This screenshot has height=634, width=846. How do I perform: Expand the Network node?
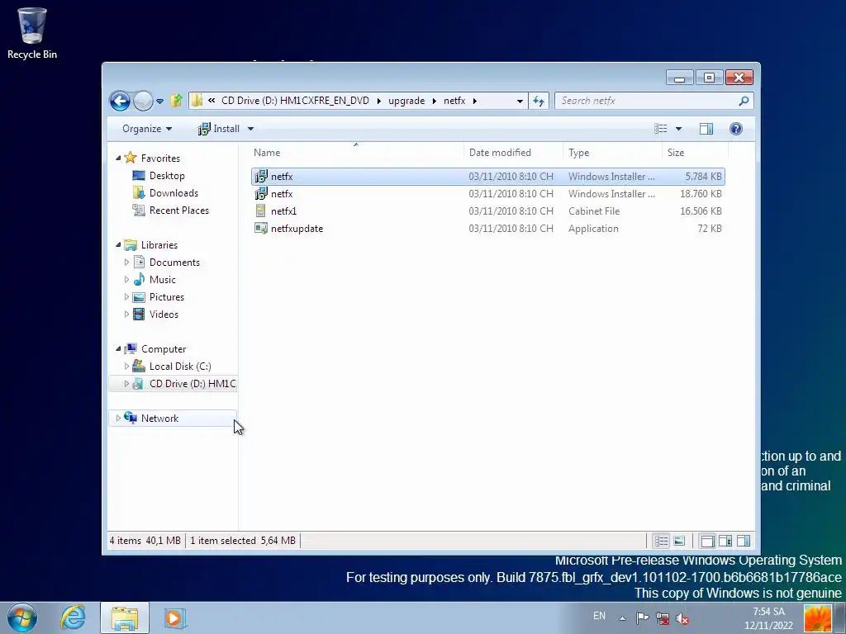point(118,419)
